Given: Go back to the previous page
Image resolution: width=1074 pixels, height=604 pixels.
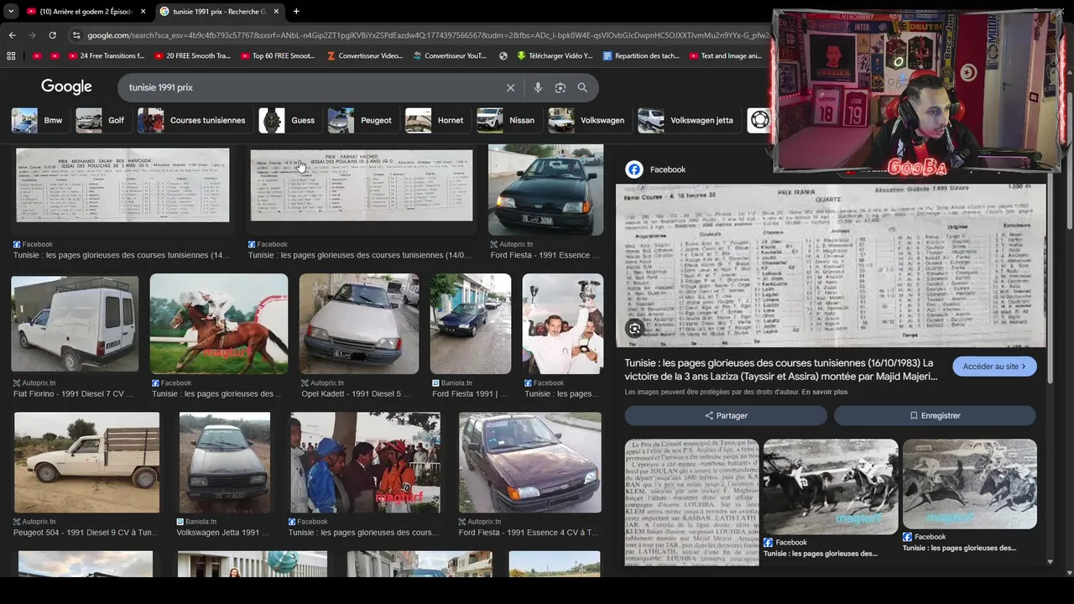Looking at the screenshot, I should [x=12, y=35].
